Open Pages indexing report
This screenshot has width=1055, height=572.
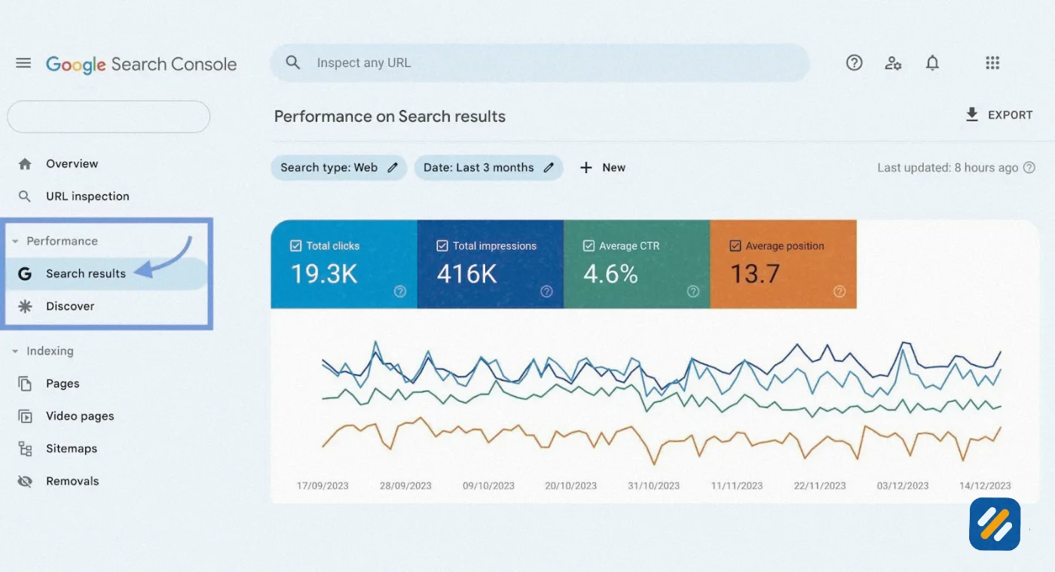[63, 384]
